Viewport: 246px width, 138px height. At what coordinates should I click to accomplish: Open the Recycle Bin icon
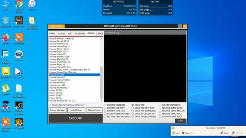(6, 22)
